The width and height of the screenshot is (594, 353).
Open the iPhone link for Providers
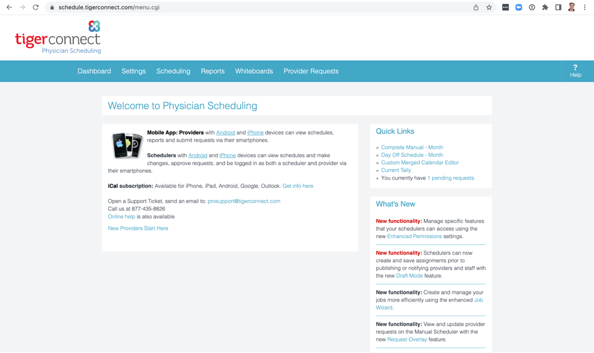[255, 133]
